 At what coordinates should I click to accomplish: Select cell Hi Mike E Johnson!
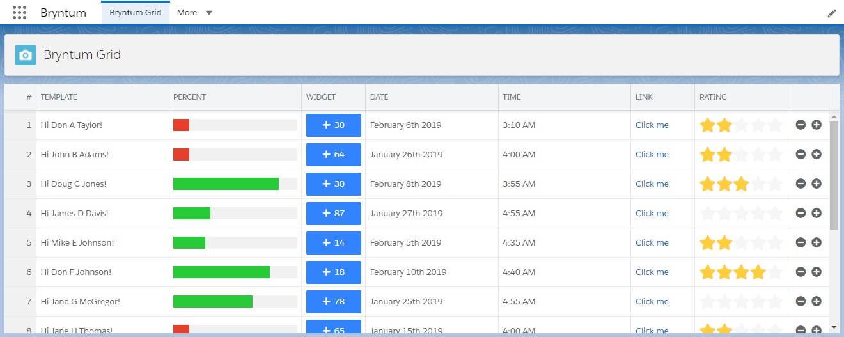click(x=102, y=243)
